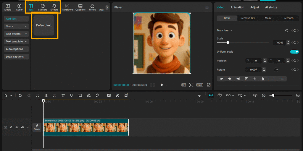Open the Player menu icon
Screen dimensions: 303x151
coord(207,7)
